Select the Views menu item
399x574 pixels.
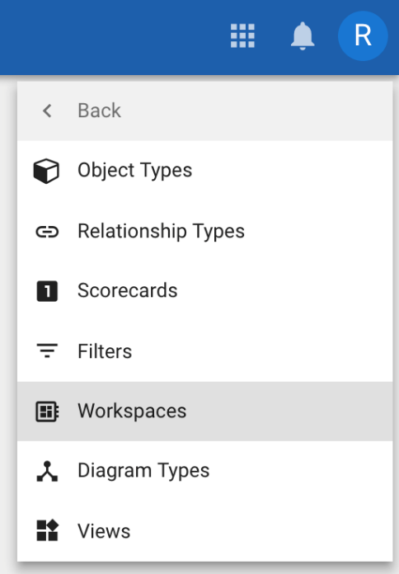tap(204, 531)
